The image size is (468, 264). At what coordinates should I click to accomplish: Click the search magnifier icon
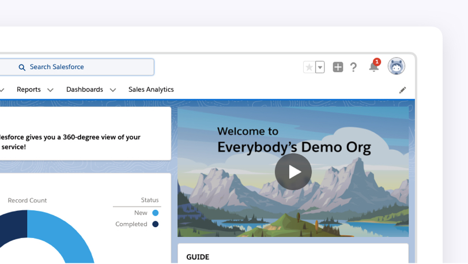(x=22, y=67)
